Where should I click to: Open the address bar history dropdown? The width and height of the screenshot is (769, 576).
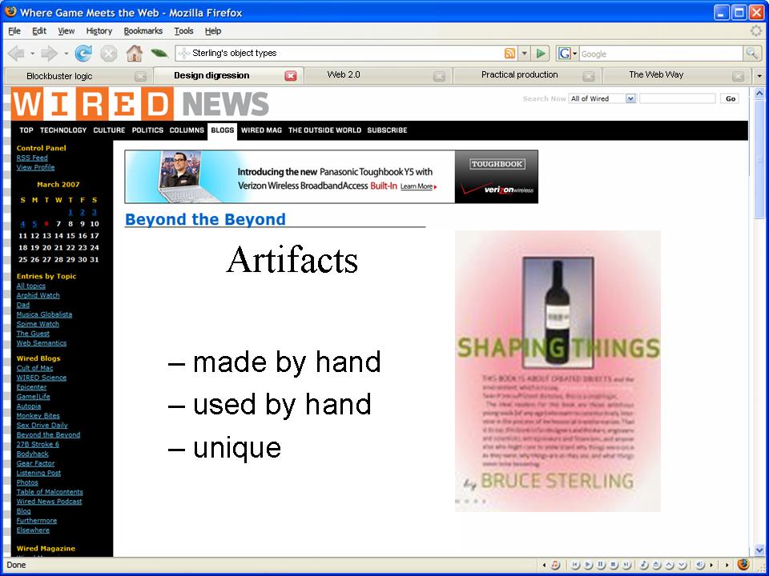524,54
